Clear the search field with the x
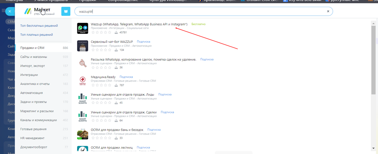 tap(328, 11)
